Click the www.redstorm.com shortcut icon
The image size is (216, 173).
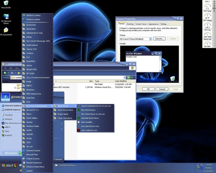coord(79,130)
